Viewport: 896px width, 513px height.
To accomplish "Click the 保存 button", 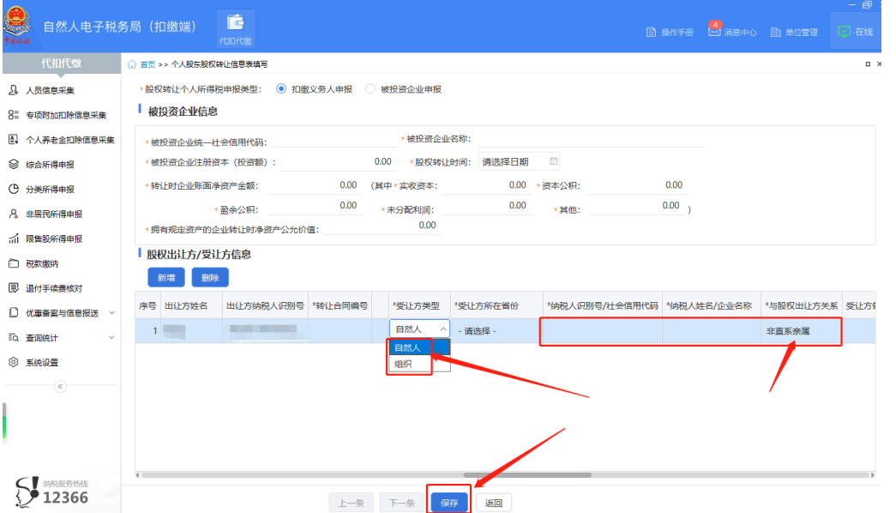I will tap(449, 503).
